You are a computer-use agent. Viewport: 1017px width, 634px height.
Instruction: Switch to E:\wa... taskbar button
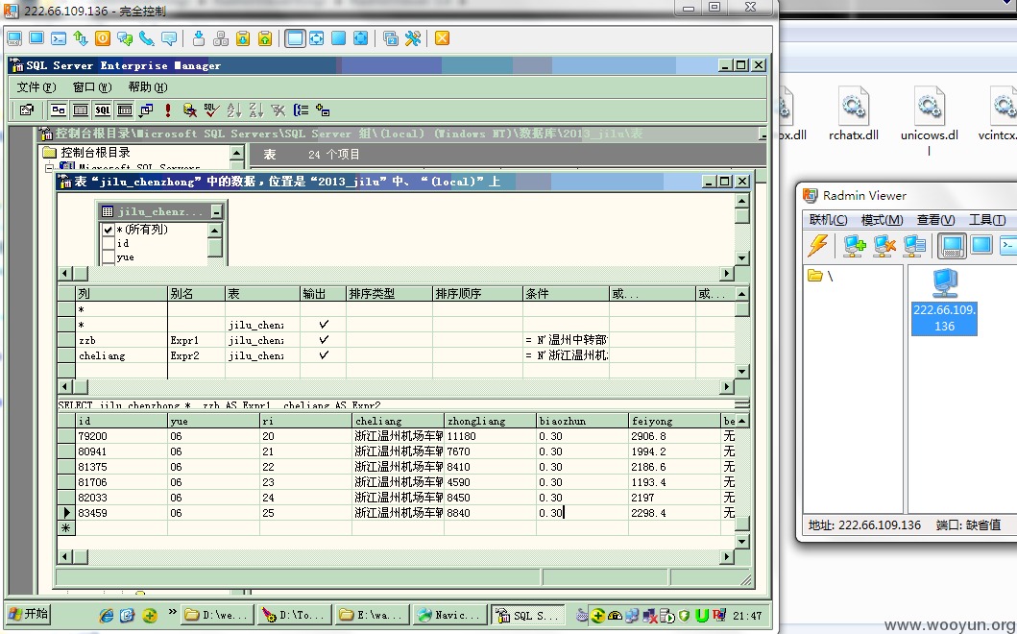click(372, 615)
